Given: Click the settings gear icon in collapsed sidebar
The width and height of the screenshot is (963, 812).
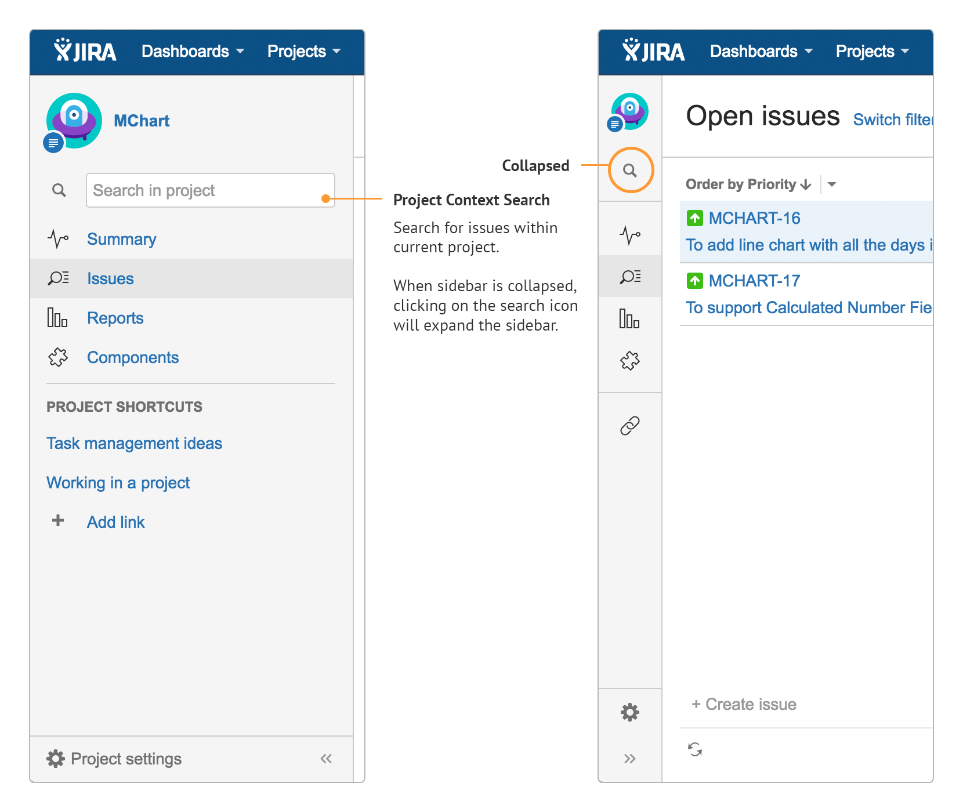Looking at the screenshot, I should coord(630,712).
